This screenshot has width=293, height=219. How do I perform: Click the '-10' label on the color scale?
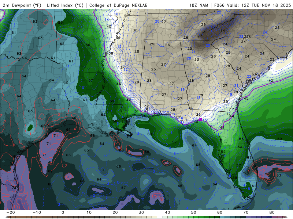click(x=36, y=212)
